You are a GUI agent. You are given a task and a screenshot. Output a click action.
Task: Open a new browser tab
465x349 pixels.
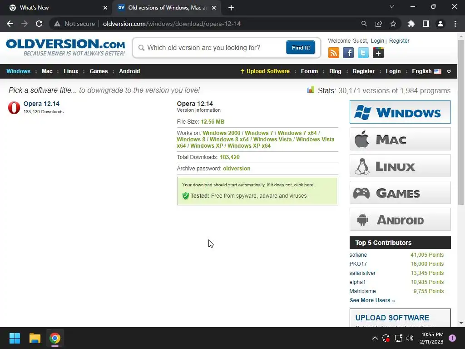click(231, 8)
